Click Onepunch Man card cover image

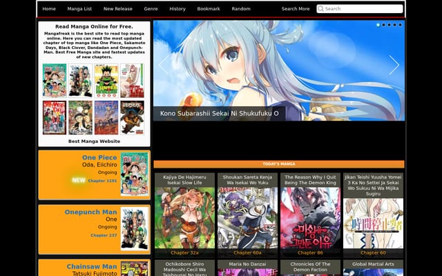coord(135,228)
